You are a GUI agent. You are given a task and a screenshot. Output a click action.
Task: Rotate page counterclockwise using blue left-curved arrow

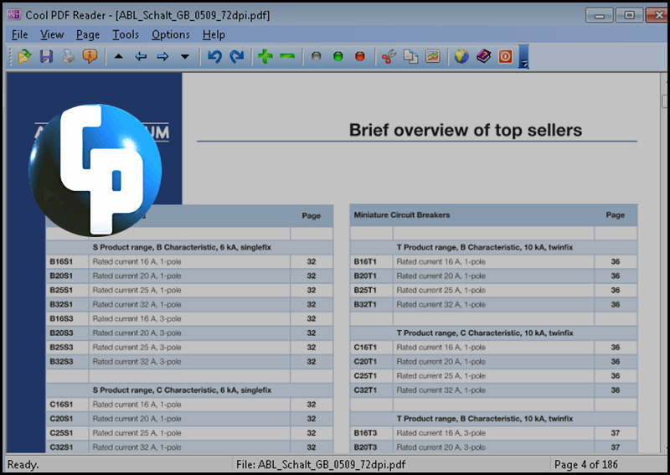click(x=214, y=56)
